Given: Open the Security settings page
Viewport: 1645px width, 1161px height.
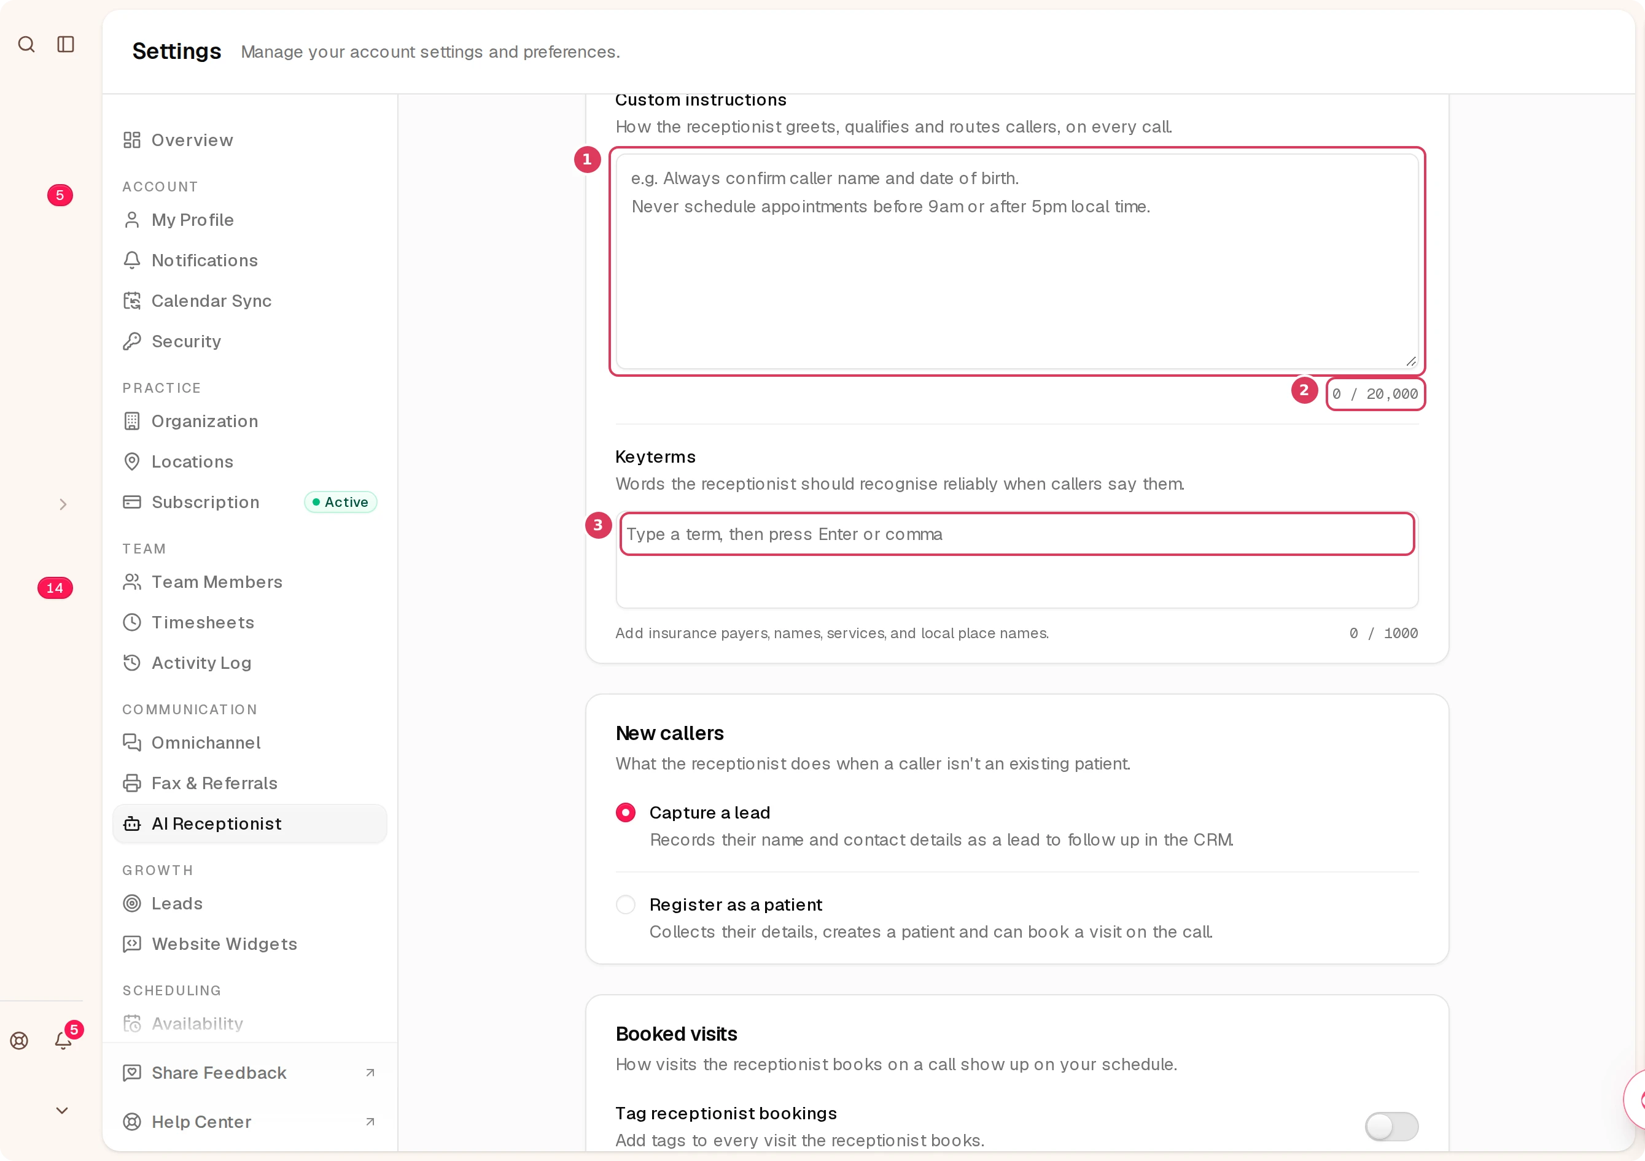Looking at the screenshot, I should tap(250, 341).
